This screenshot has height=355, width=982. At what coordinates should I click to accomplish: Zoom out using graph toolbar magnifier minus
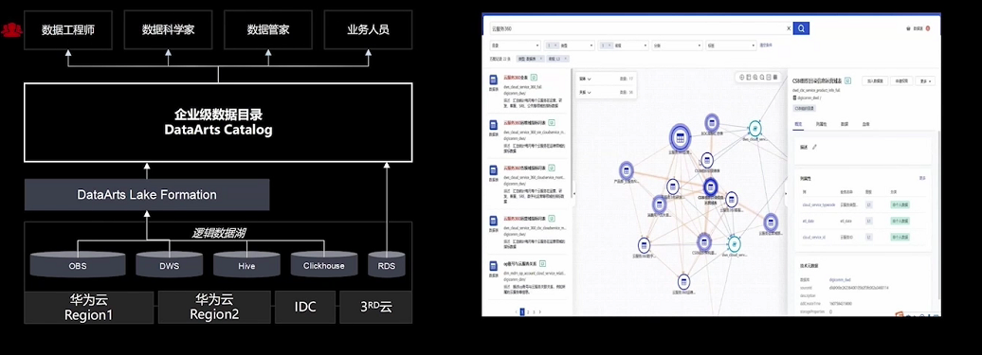[x=762, y=77]
